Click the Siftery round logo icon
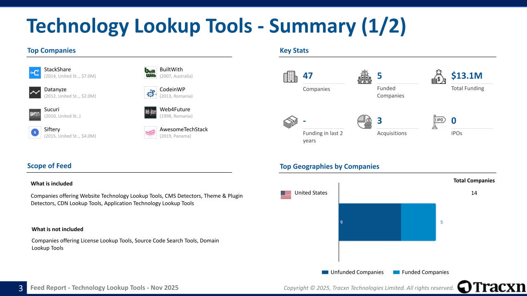The height and width of the screenshot is (296, 527). (35, 132)
